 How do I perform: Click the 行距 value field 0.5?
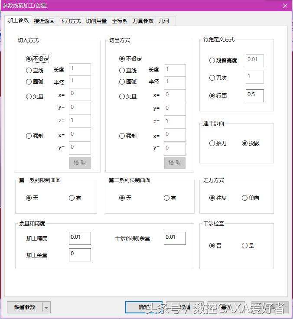pos(255,96)
